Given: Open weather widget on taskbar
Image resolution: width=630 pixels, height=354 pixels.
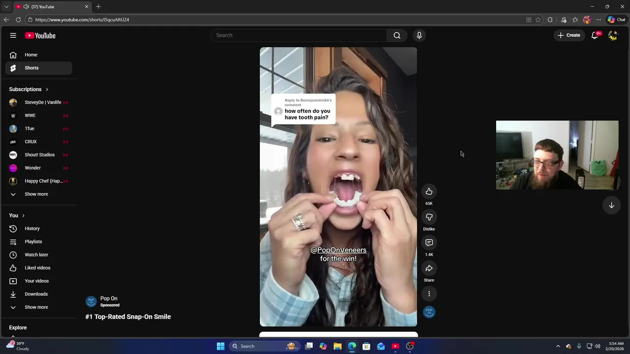Looking at the screenshot, I should coord(17,346).
